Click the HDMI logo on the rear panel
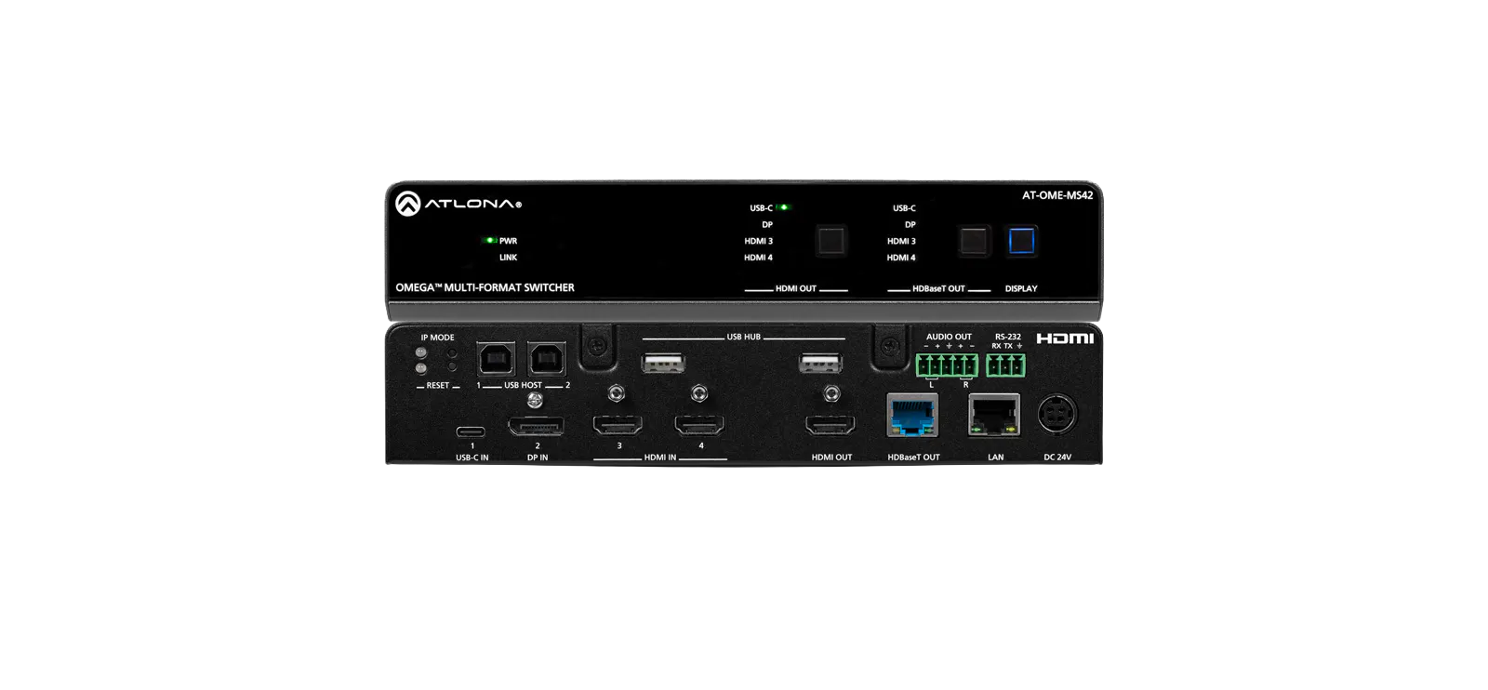The image size is (1488, 690). click(x=1065, y=338)
